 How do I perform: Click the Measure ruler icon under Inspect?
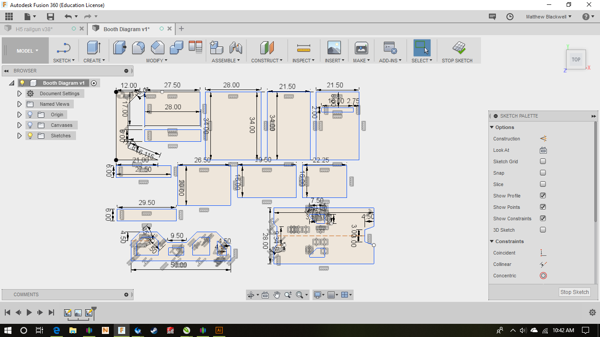coord(304,48)
